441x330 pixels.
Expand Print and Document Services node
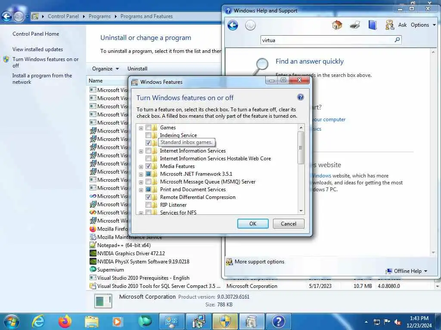click(x=141, y=190)
